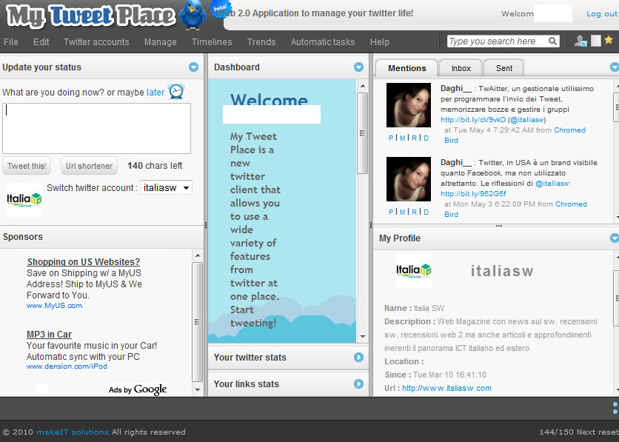Open the Trends menu
The width and height of the screenshot is (619, 442).
(261, 42)
